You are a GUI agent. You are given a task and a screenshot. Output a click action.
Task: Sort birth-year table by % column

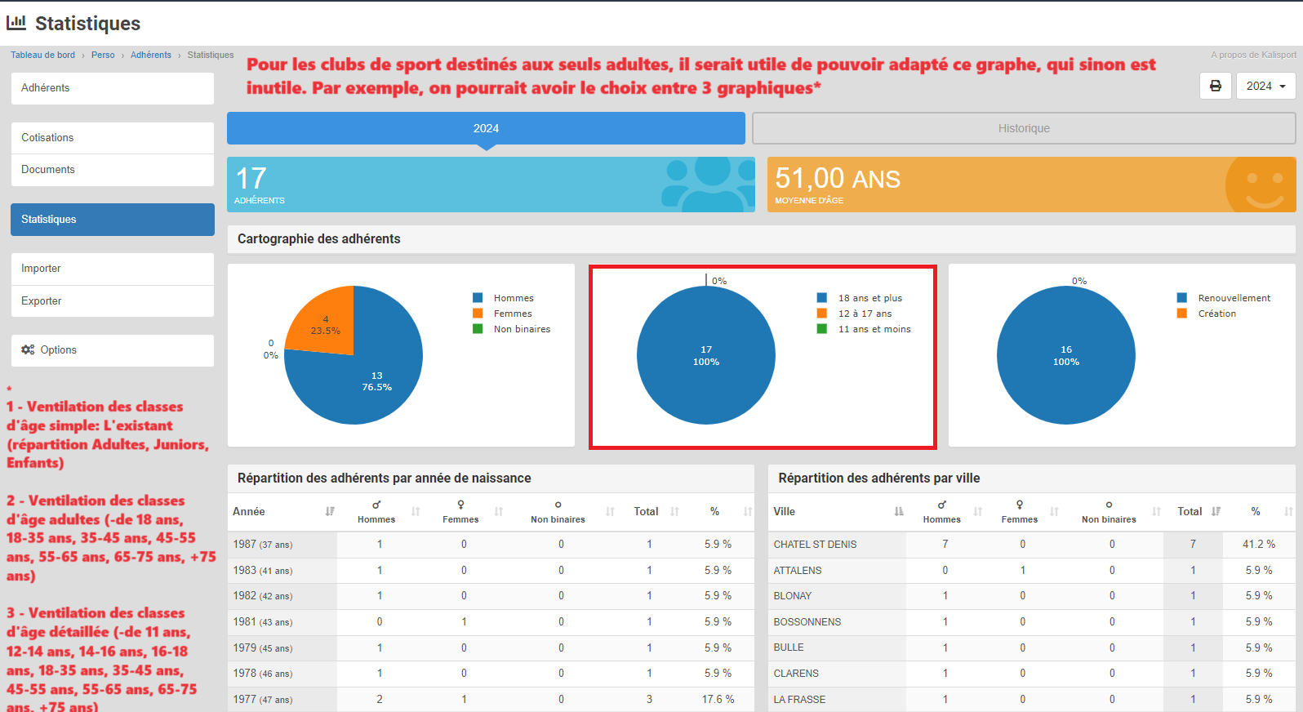[747, 511]
